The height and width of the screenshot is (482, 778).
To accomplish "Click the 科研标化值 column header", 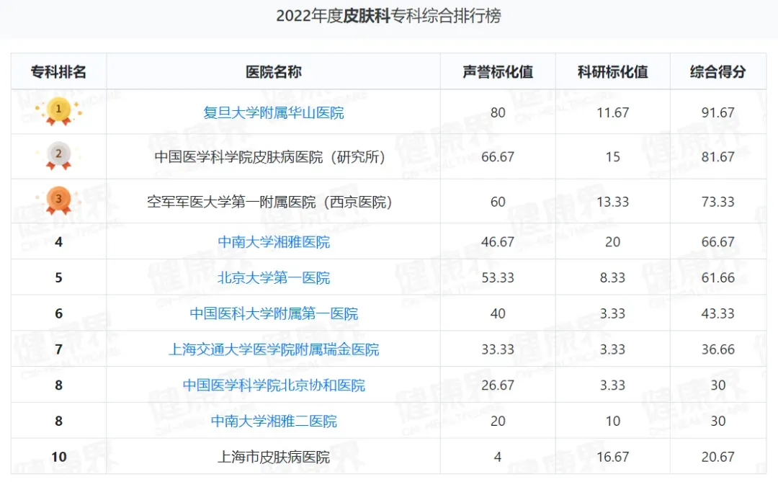I will [x=613, y=72].
